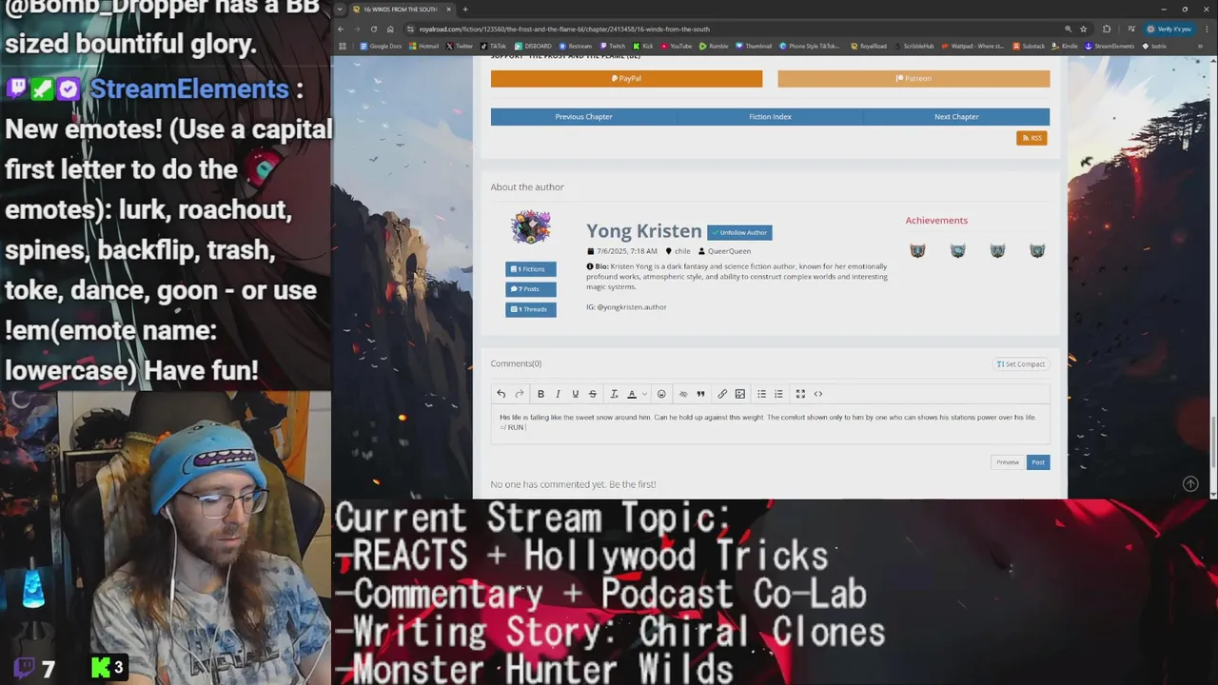Click last achievement badge icon
This screenshot has height=685, width=1218.
[1037, 251]
